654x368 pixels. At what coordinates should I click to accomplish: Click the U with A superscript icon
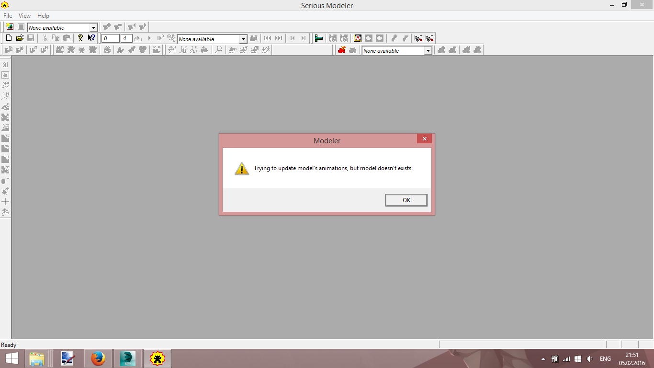33,50
